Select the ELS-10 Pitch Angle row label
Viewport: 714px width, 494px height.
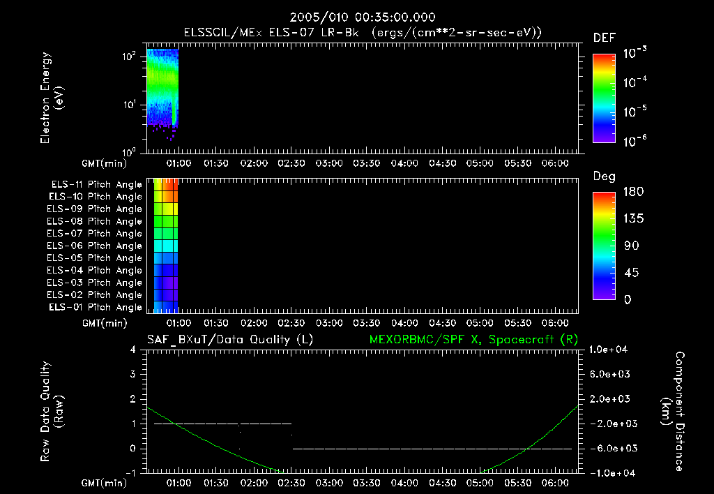pos(95,197)
